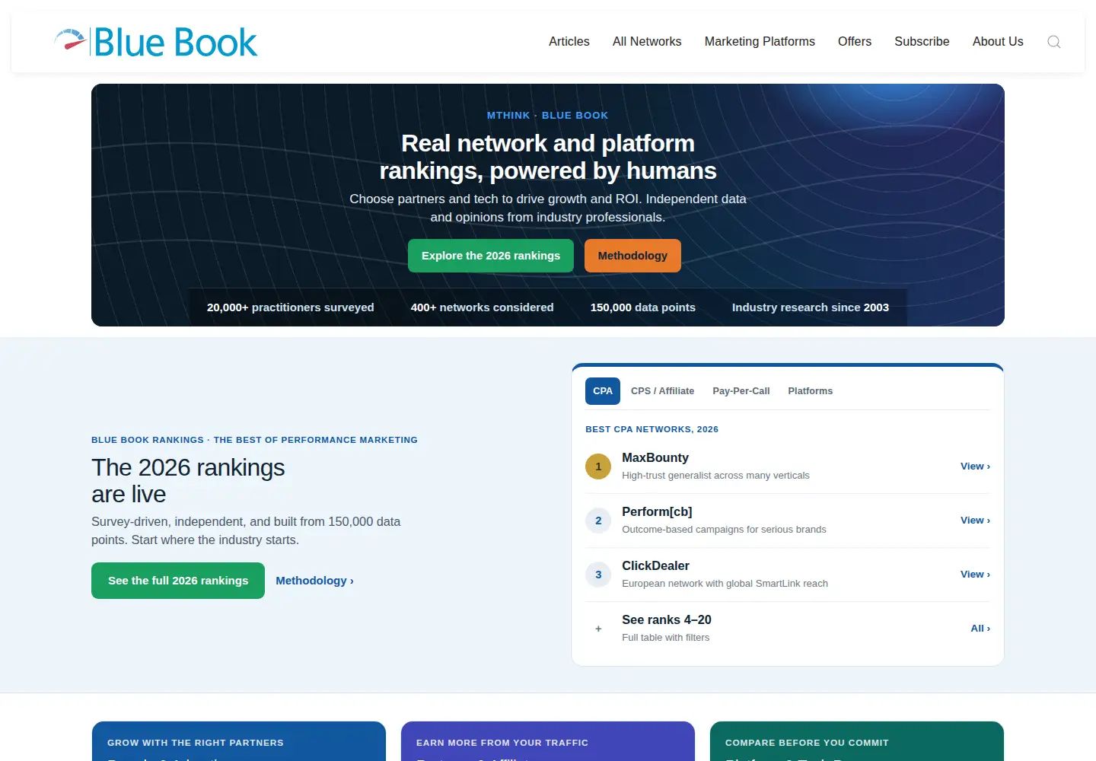Follow the blue Methodology › link
The image size is (1096, 761).
click(314, 581)
